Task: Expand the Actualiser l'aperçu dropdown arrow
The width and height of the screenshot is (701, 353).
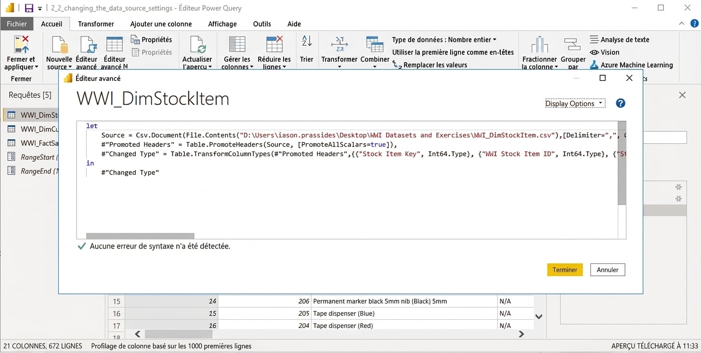Action: (x=210, y=67)
